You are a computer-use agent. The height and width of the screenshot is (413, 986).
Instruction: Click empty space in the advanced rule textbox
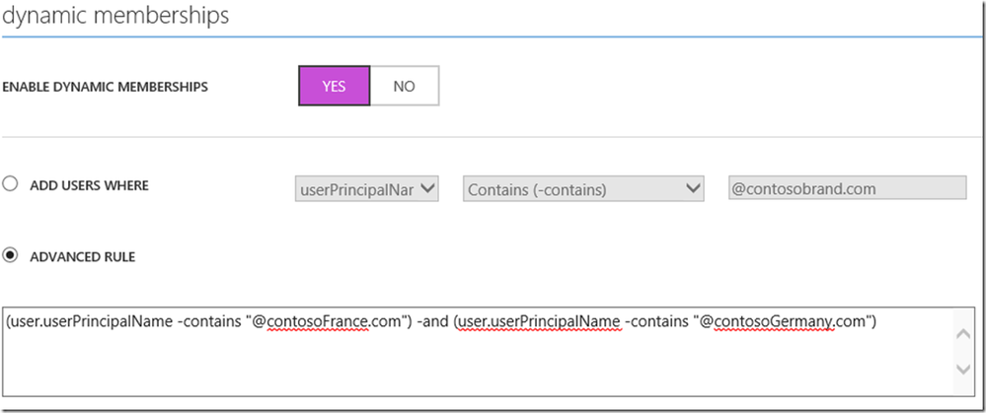pos(474,371)
